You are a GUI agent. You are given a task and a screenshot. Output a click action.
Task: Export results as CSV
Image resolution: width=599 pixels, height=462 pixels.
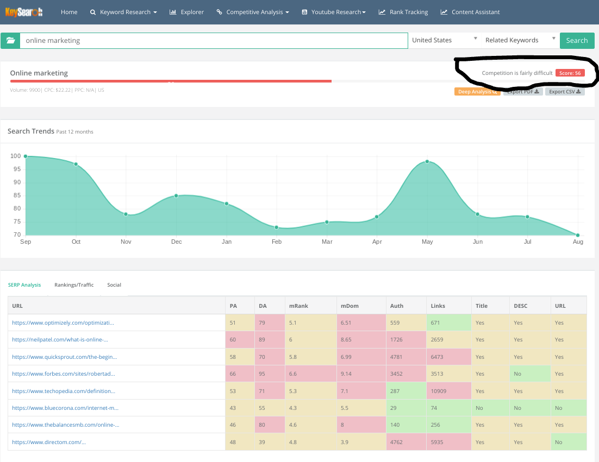[x=565, y=92]
